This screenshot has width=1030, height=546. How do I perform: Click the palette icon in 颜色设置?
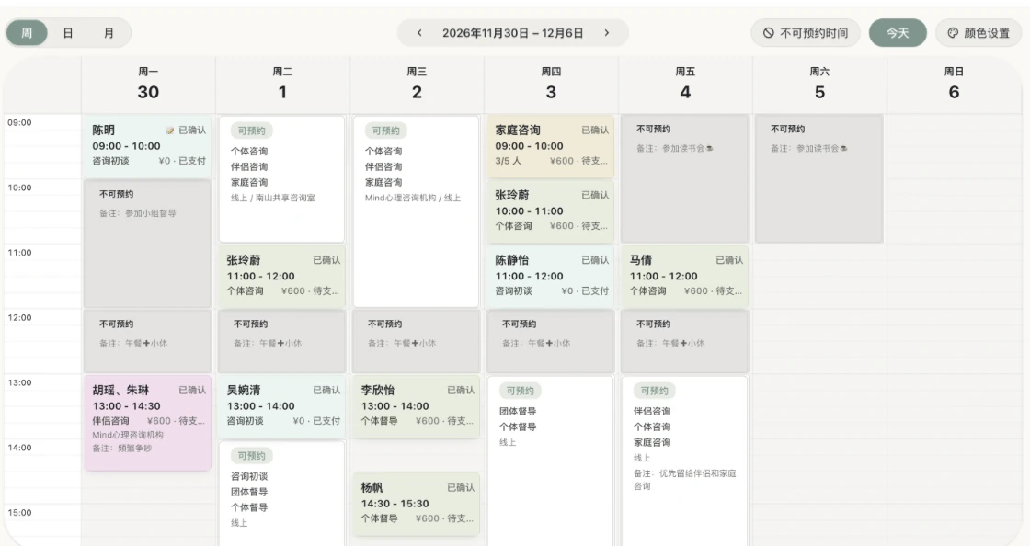[953, 33]
